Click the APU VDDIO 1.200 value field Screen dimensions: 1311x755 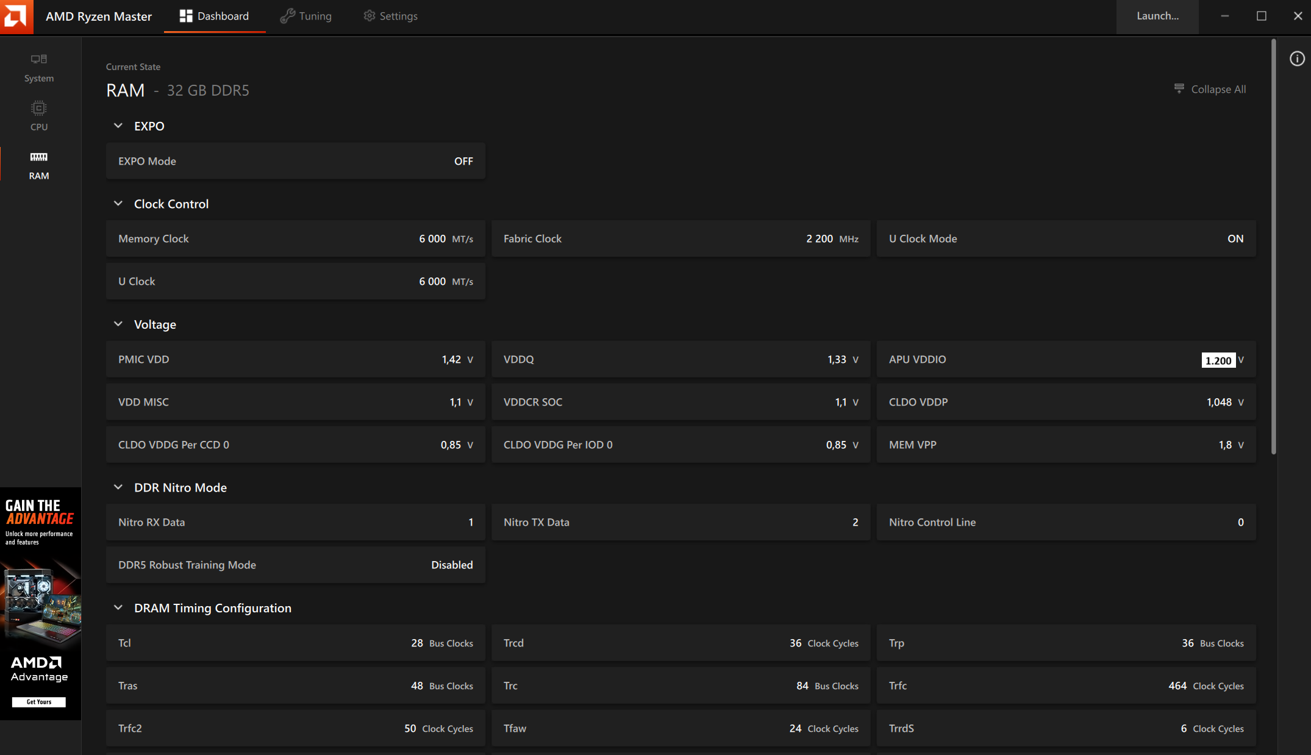coord(1218,360)
